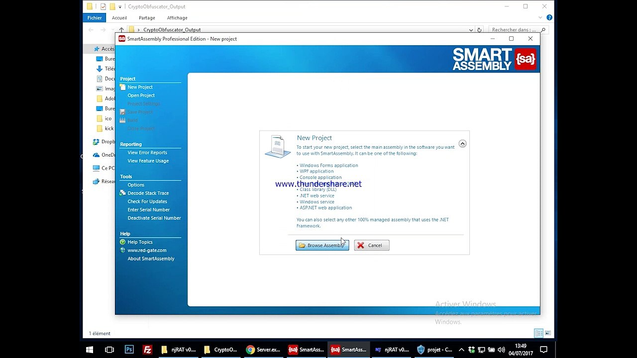Switch to Chrome Server.ex... taskbar button
The height and width of the screenshot is (358, 637).
(263, 350)
